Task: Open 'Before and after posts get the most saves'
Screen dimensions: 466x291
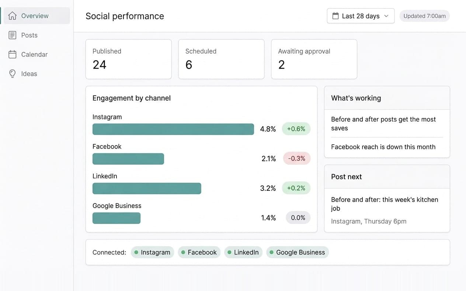Action: point(383,124)
